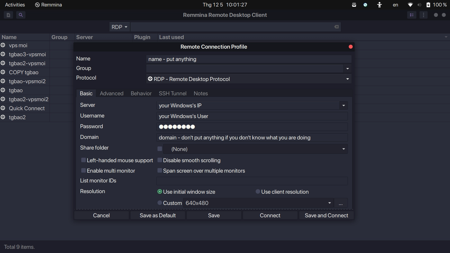Close the Remote Connection Profile dialog
This screenshot has width=450, height=253.
[x=350, y=47]
